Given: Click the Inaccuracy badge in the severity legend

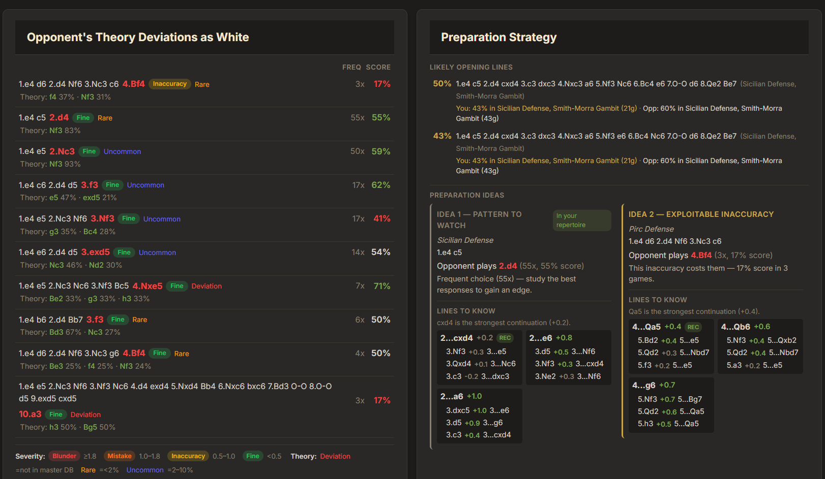Looking at the screenshot, I should [x=188, y=456].
